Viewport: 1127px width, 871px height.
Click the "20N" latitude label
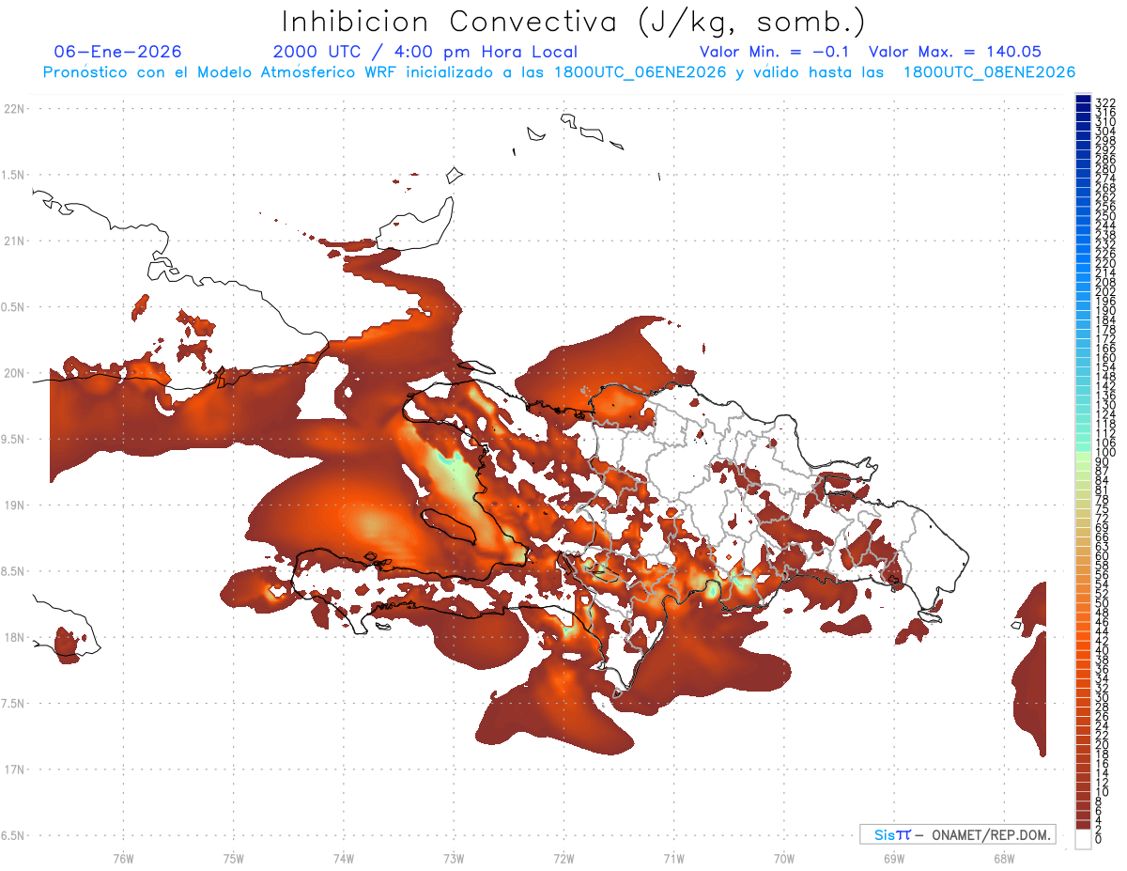15,373
